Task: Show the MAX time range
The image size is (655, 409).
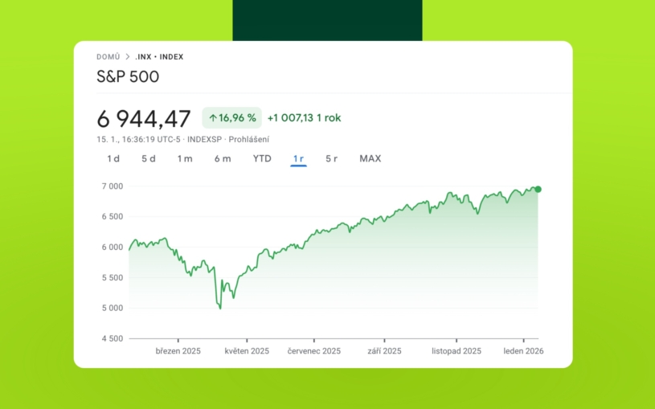Action: (370, 158)
